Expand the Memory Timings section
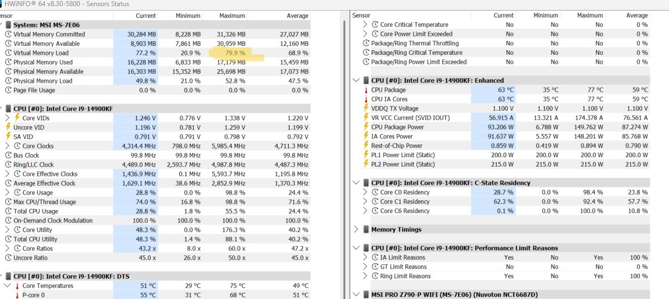The height and width of the screenshot is (299, 669). point(357,230)
